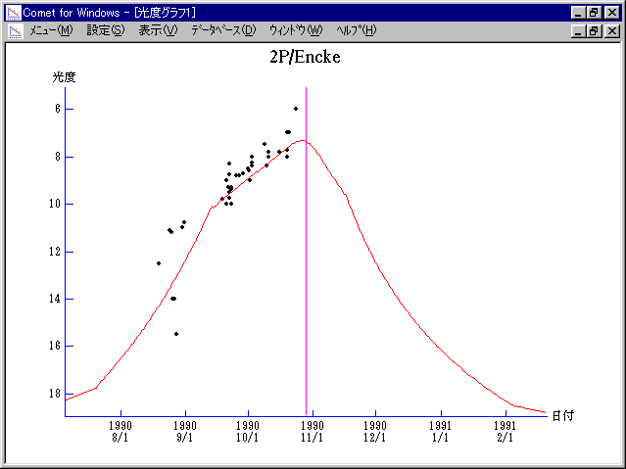Click the observation point at magnitude 12.5
Screen dimensions: 626x469
(x=159, y=263)
